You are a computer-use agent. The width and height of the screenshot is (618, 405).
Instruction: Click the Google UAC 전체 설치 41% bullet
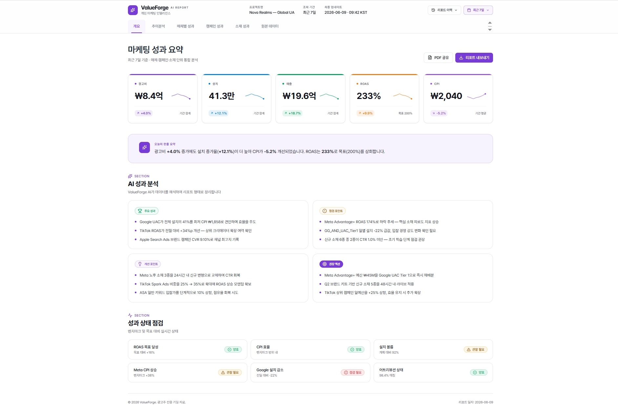(197, 222)
